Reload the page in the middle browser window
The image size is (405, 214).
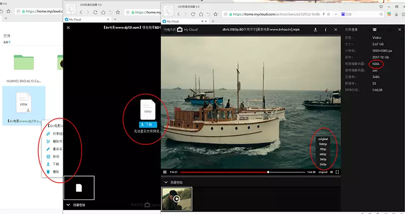pos(95,12)
